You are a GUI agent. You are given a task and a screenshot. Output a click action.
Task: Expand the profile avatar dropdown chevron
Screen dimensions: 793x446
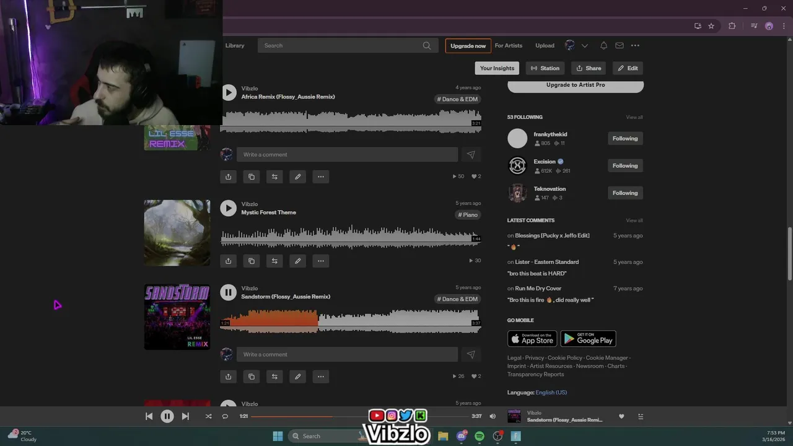pyautogui.click(x=584, y=46)
